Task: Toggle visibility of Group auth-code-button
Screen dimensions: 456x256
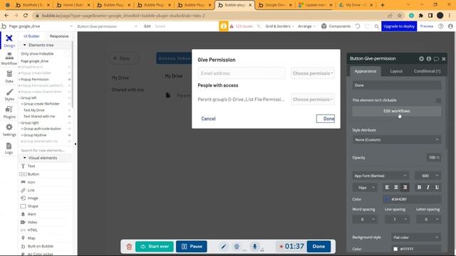Action: click(69, 129)
